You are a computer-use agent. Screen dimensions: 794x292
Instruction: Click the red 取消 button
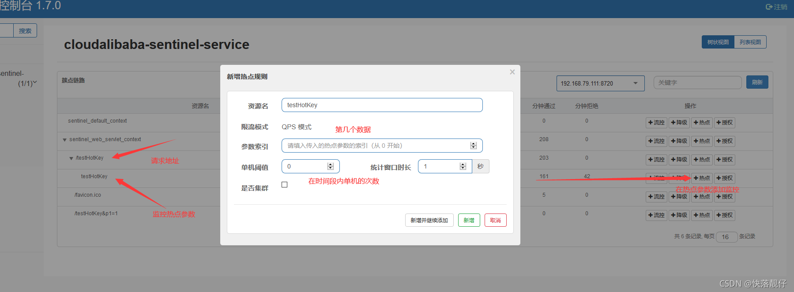click(x=495, y=220)
